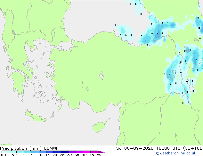
Task: Click the Precipitation [mm] title label
Action: coord(21,148)
